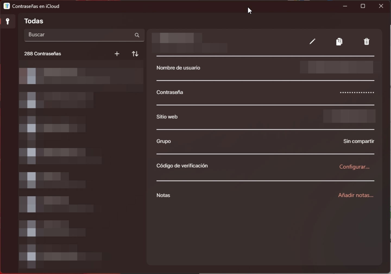Click the Todas heading
The width and height of the screenshot is (391, 274).
click(34, 21)
